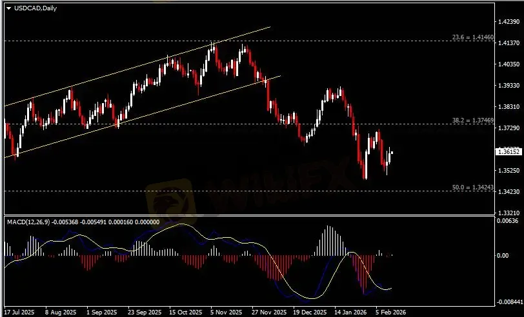Click the 23 Sep 2025 date label
This screenshot has height=317, width=524.
click(x=145, y=312)
